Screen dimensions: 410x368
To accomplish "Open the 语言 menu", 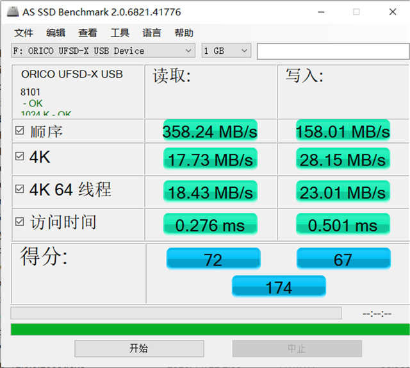I will pyautogui.click(x=152, y=33).
